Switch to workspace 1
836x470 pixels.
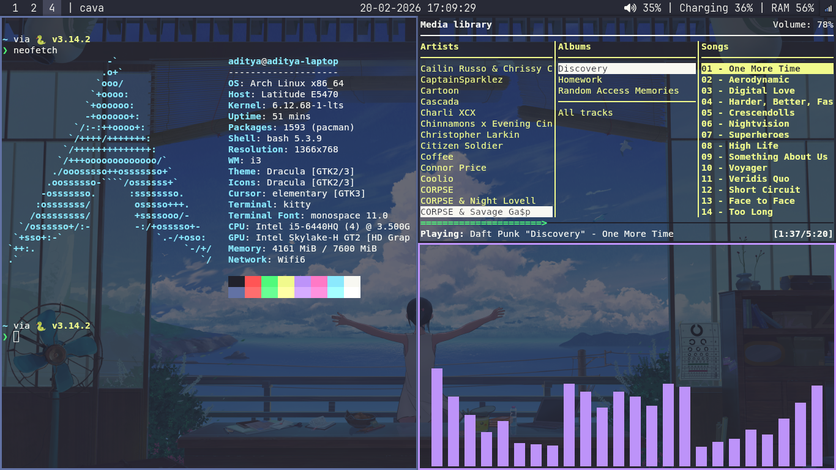pyautogui.click(x=15, y=8)
